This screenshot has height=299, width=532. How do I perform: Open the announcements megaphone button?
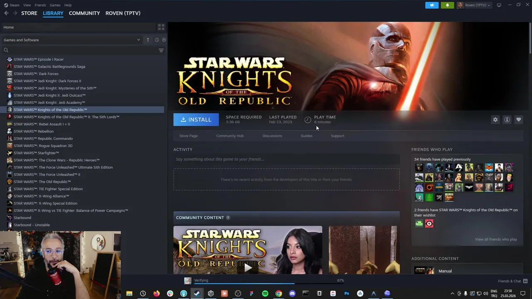pos(432,5)
